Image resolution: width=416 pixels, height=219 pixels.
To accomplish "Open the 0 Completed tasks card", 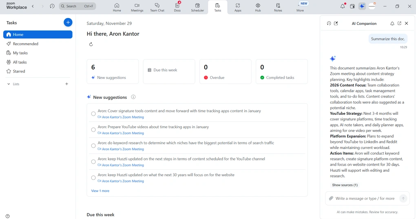I will point(282,72).
